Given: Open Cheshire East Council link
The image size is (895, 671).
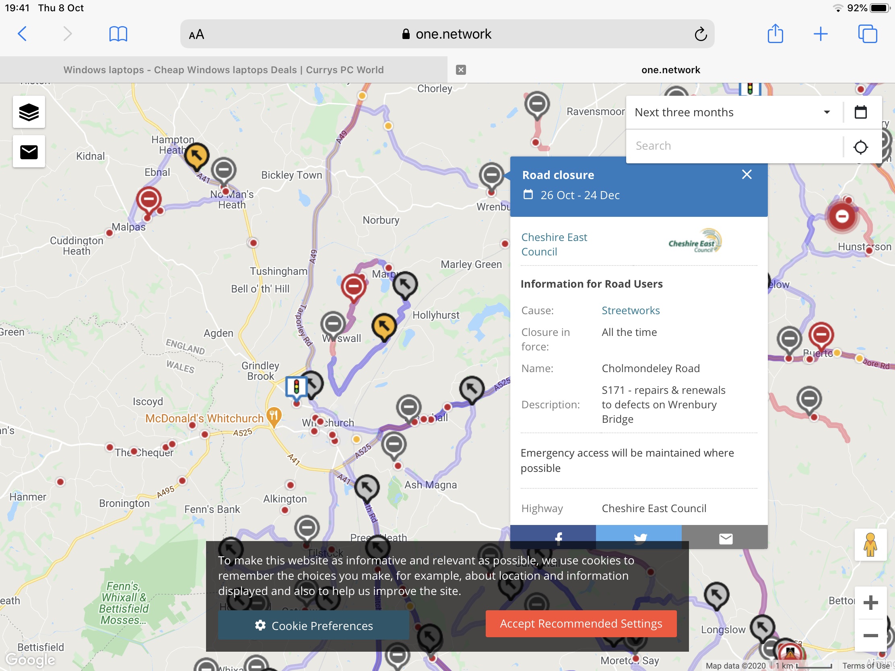Looking at the screenshot, I should pos(554,244).
